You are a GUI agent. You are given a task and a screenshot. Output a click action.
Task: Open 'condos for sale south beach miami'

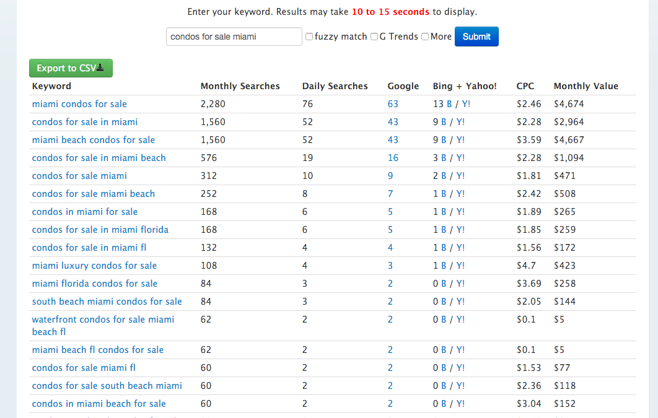click(x=107, y=386)
